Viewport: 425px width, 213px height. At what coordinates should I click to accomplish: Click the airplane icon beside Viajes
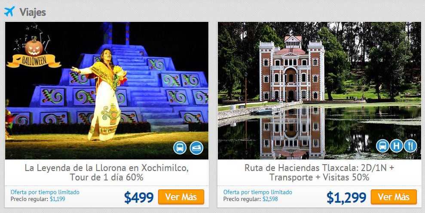(9, 12)
